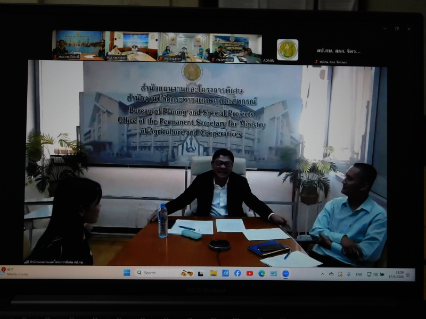
Task: Select the Zoom icon in the taskbar
Action: (285, 274)
